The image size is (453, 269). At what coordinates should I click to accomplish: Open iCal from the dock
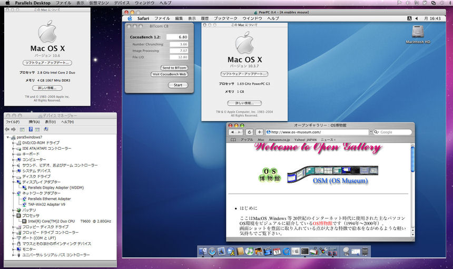click(x=277, y=251)
